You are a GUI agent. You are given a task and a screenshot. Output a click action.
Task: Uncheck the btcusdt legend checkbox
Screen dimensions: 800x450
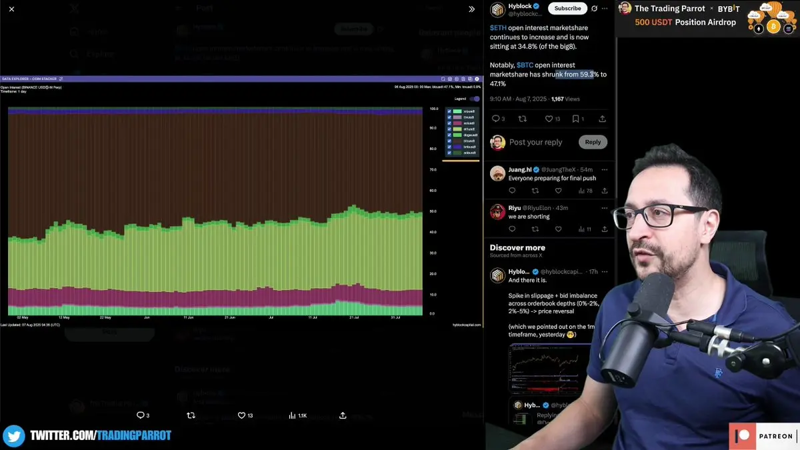pos(449,141)
